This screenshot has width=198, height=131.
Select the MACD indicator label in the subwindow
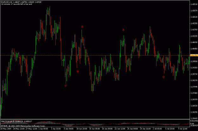click(x=16, y=121)
